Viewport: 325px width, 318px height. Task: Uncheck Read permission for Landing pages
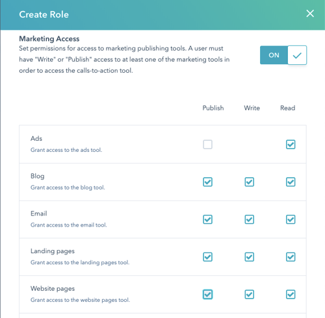point(291,257)
